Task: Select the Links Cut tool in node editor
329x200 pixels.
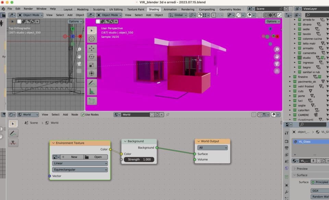Action: tap(13, 143)
